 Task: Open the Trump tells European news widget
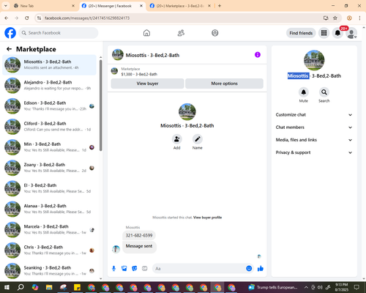click(x=273, y=287)
